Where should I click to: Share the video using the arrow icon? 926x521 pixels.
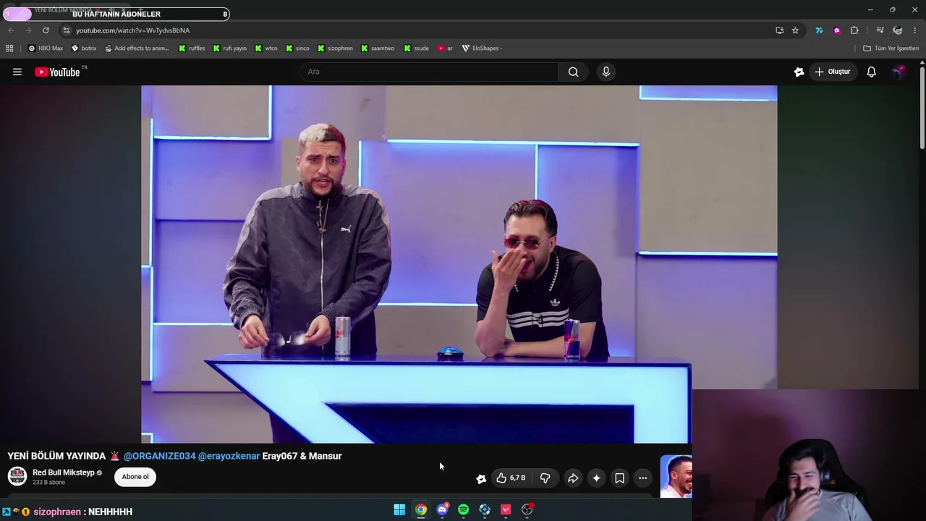573,478
